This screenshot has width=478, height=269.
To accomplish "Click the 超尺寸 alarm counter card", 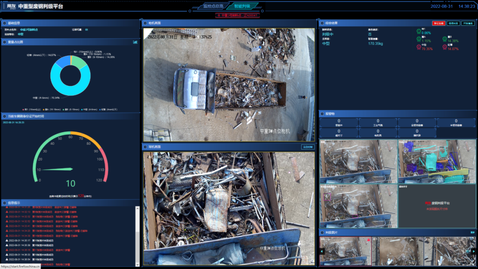I will click(x=339, y=133).
